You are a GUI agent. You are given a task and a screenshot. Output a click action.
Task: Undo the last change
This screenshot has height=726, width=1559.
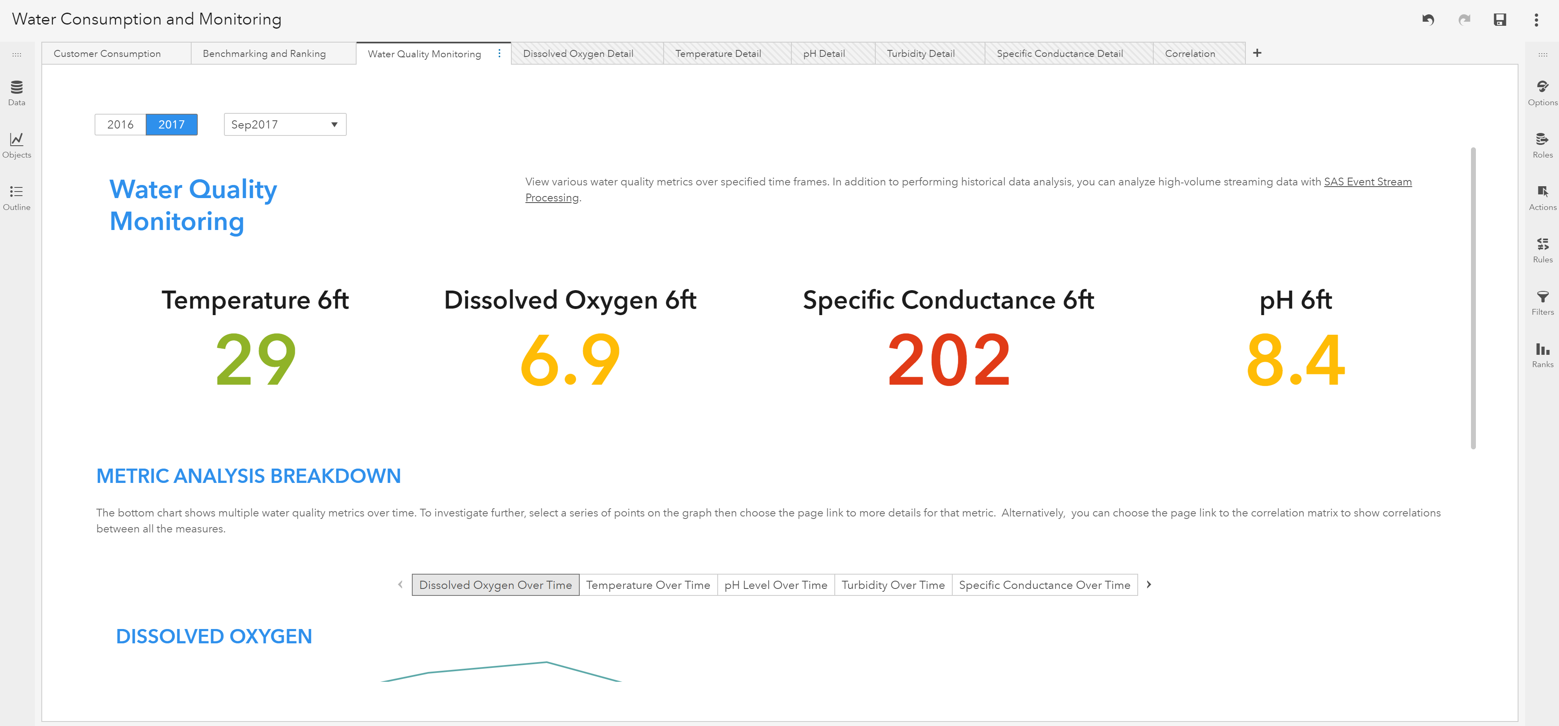tap(1428, 20)
